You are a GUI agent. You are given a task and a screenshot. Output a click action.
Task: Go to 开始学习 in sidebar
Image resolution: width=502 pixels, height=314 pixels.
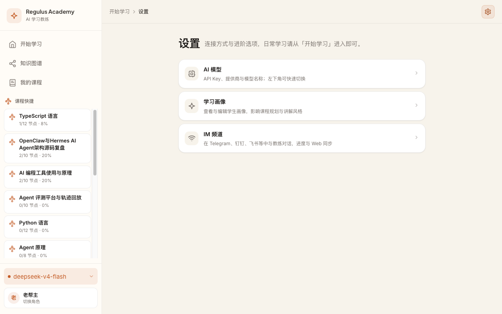pyautogui.click(x=51, y=44)
